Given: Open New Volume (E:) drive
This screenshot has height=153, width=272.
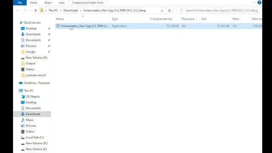Looking at the screenshot, I should coord(37,149).
